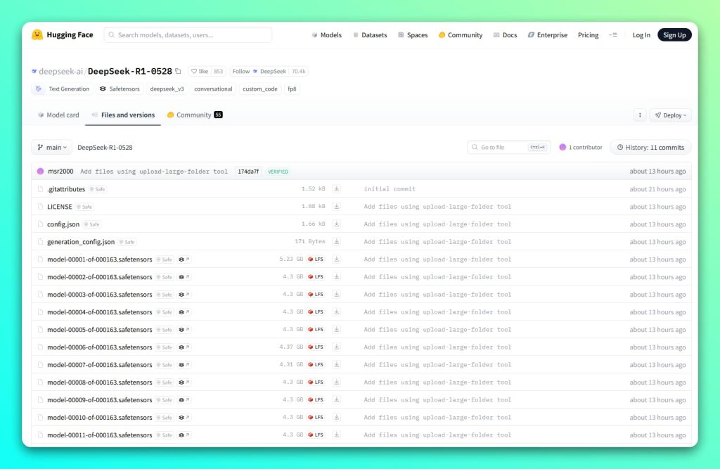Click the Text Generation tag
The height and width of the screenshot is (469, 720).
coord(63,89)
